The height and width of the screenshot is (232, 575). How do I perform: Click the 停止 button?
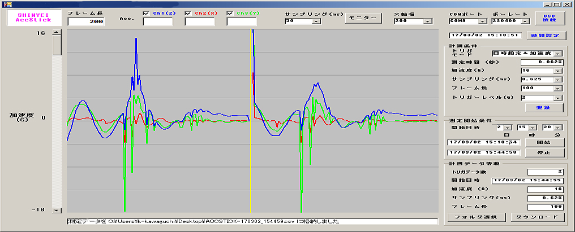(x=546, y=152)
